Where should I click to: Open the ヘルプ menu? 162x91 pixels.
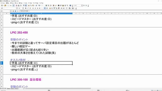tap(41, 3)
